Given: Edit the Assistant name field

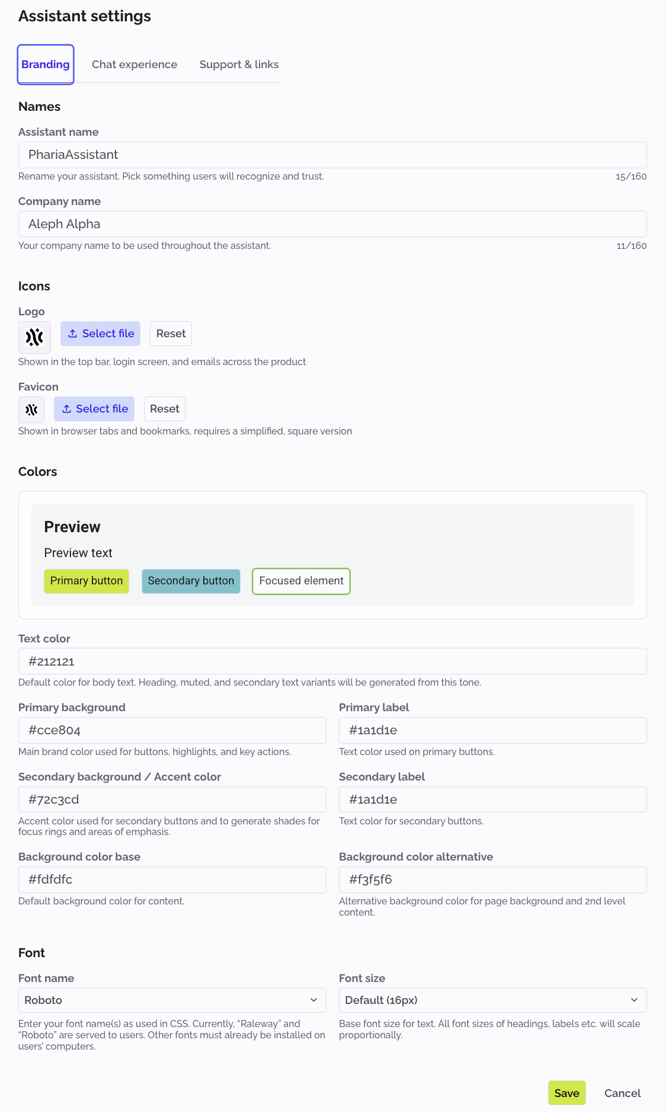Looking at the screenshot, I should click(x=333, y=155).
